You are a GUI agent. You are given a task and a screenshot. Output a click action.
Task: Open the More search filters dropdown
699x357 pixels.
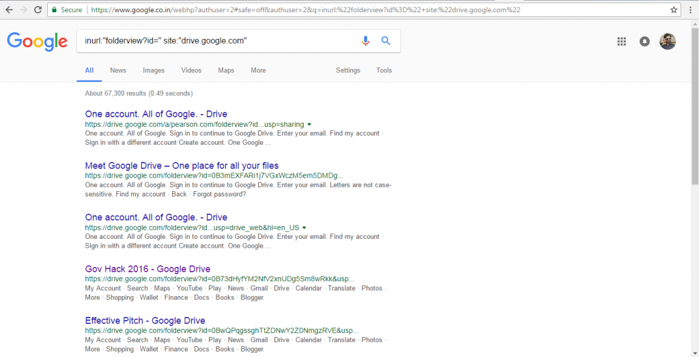[258, 70]
